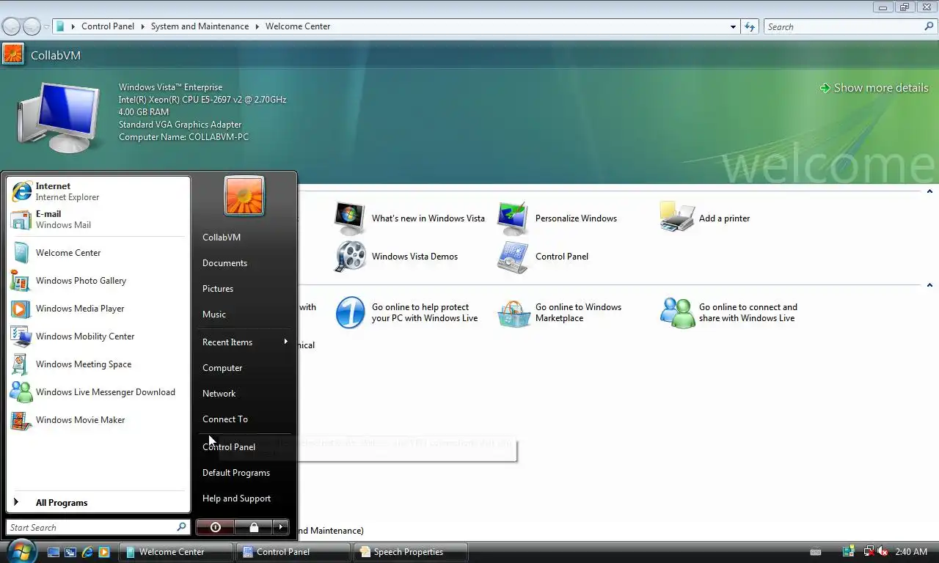
Task: Open Default Programs
Action: coord(245,473)
